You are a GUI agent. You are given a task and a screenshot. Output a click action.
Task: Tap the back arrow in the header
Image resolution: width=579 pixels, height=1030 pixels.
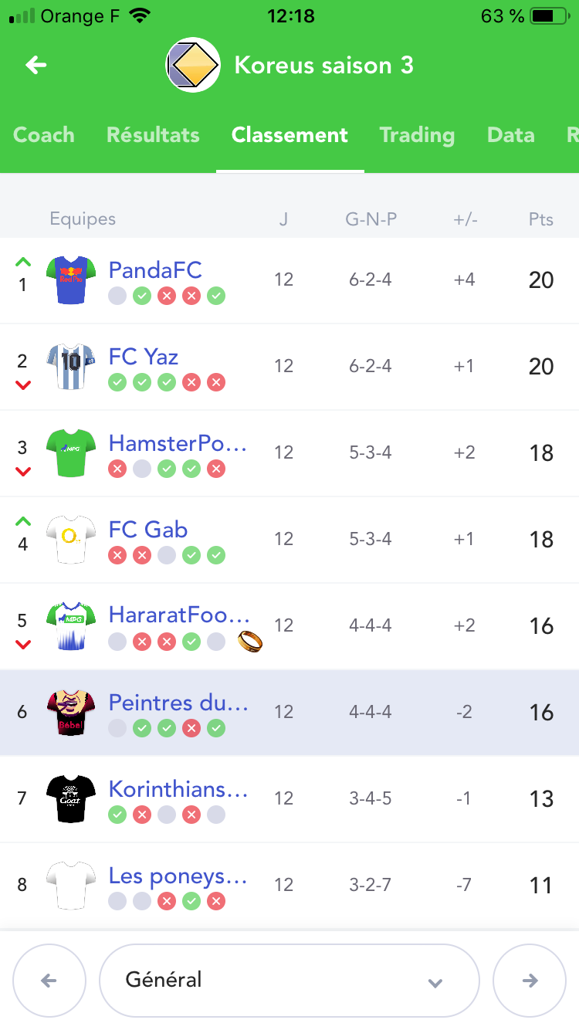[36, 65]
